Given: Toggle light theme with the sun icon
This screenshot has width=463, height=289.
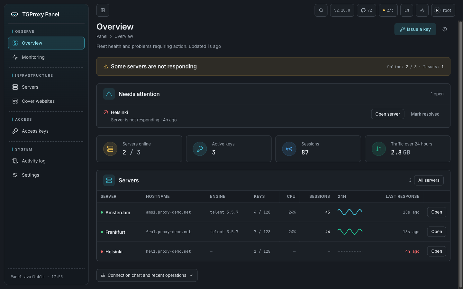Looking at the screenshot, I should coord(422,10).
